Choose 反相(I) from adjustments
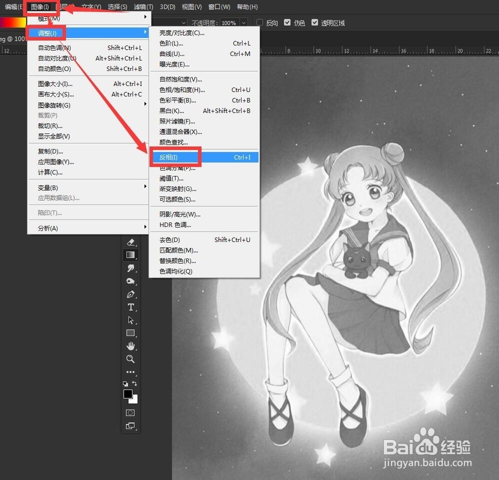 pyautogui.click(x=204, y=157)
